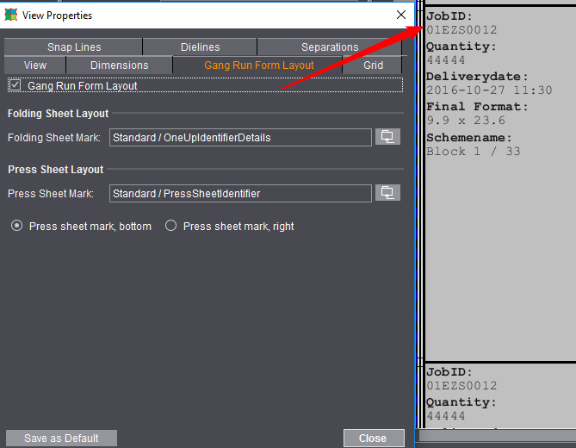The width and height of the screenshot is (576, 448).
Task: Switch to the Dielines tab
Action: coord(200,47)
